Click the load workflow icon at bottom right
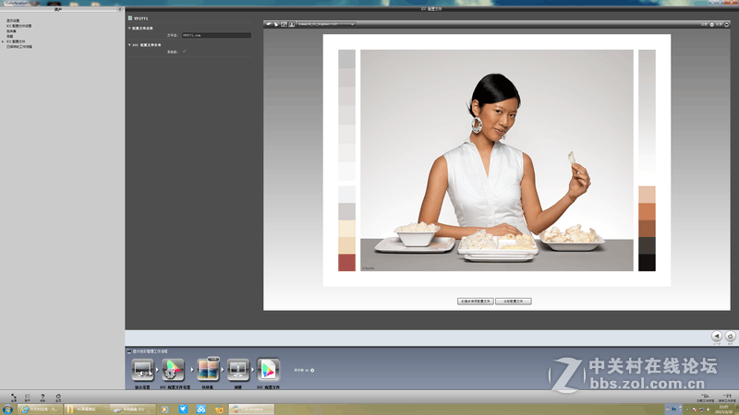Screen dimensions: 739x415 (705, 397)
